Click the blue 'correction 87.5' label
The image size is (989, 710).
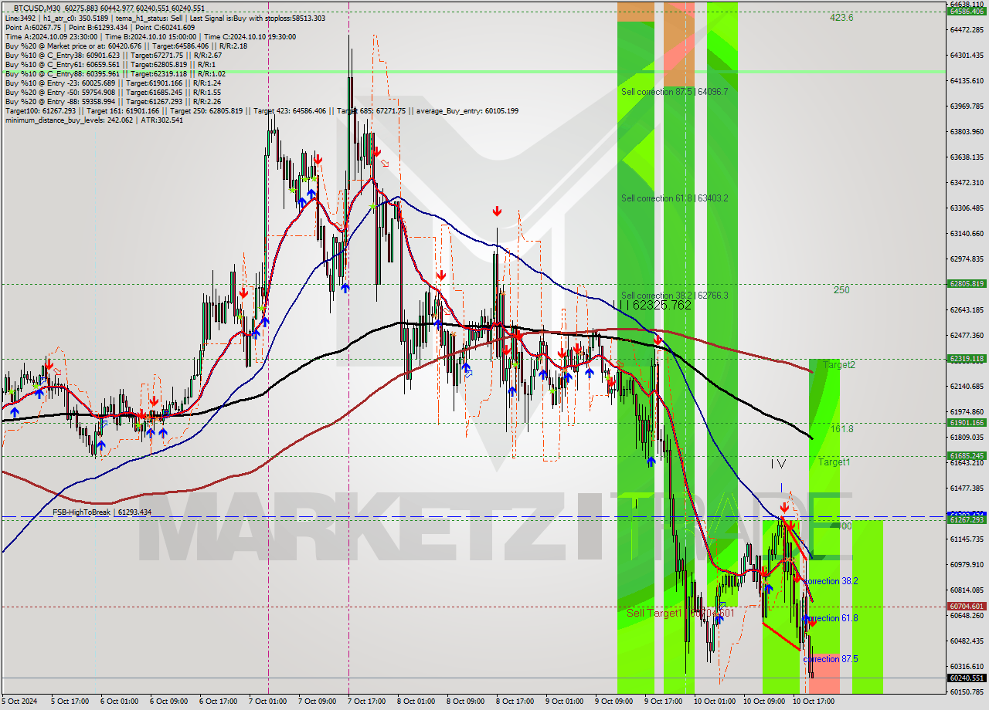click(x=831, y=659)
